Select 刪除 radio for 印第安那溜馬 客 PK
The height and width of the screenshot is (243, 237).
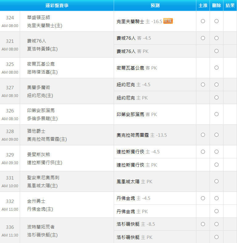coord(216,114)
